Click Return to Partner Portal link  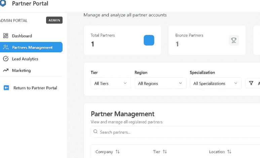[x=35, y=88]
